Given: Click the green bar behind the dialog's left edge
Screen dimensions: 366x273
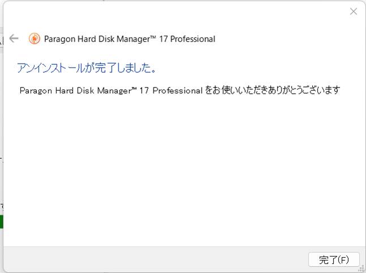Looking at the screenshot, I should pyautogui.click(x=2, y=221).
